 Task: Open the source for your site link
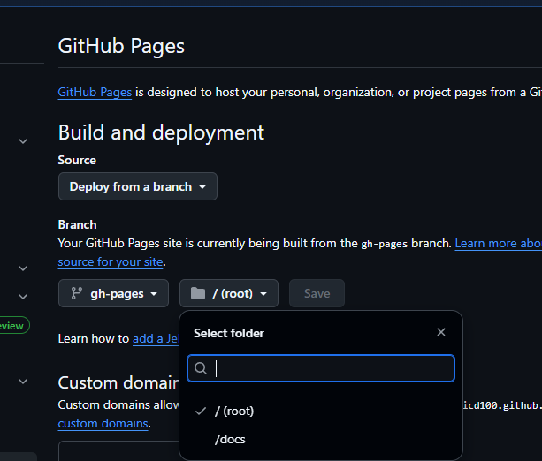pyautogui.click(x=111, y=262)
